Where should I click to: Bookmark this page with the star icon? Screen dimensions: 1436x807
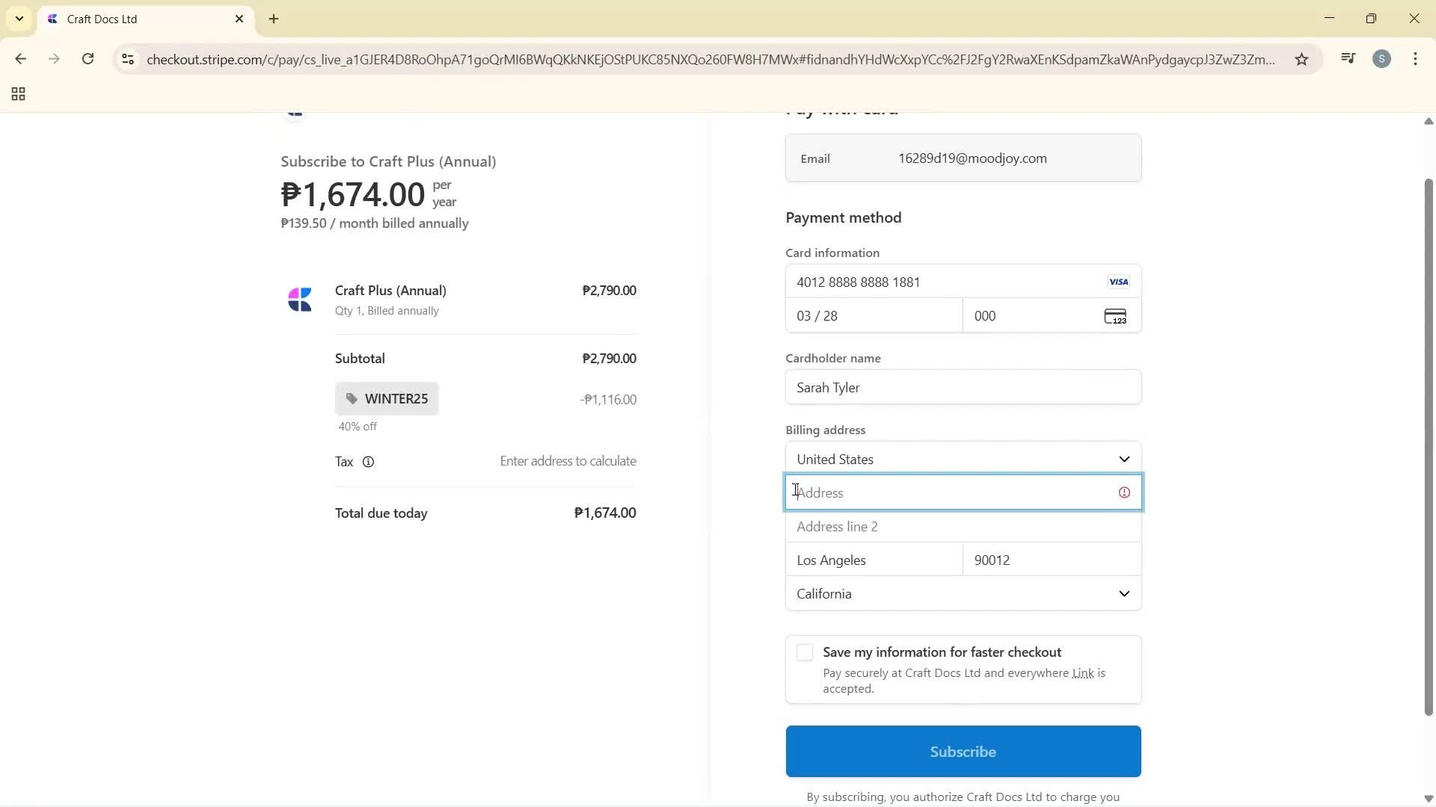pyautogui.click(x=1301, y=59)
